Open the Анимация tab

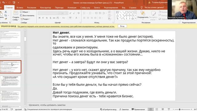pos(72,7)
